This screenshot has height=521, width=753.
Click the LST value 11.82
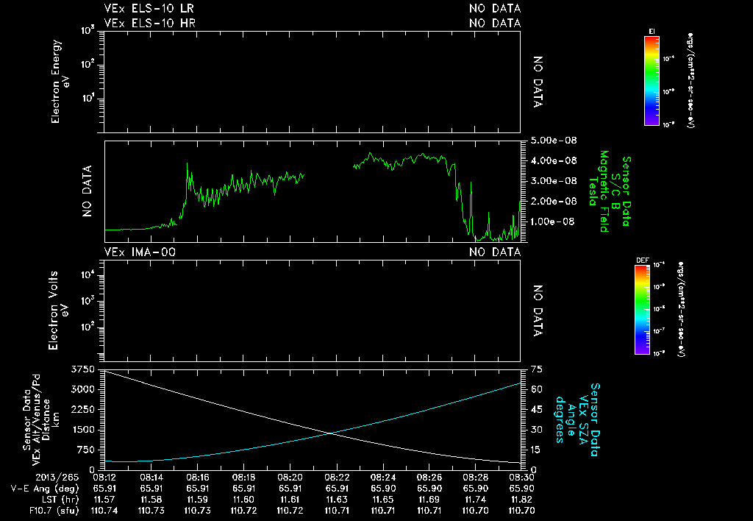pos(521,500)
